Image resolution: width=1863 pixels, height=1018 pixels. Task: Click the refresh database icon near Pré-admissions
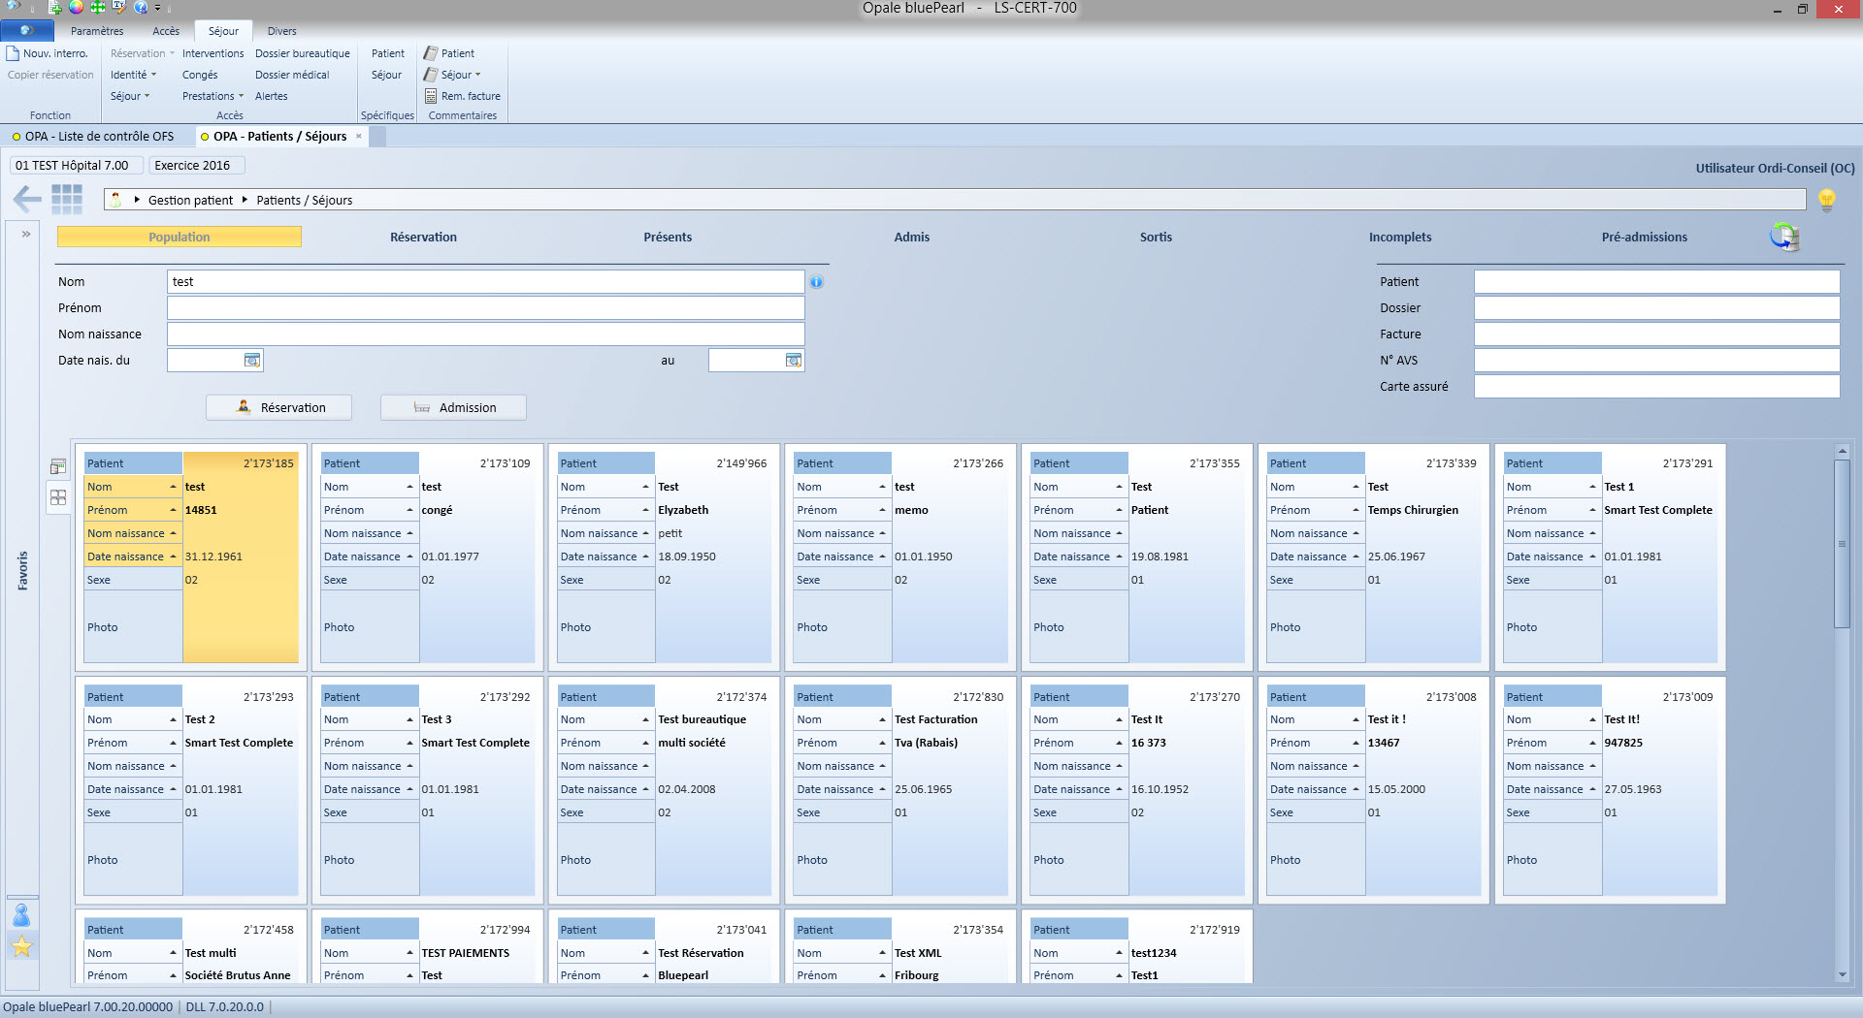point(1784,237)
